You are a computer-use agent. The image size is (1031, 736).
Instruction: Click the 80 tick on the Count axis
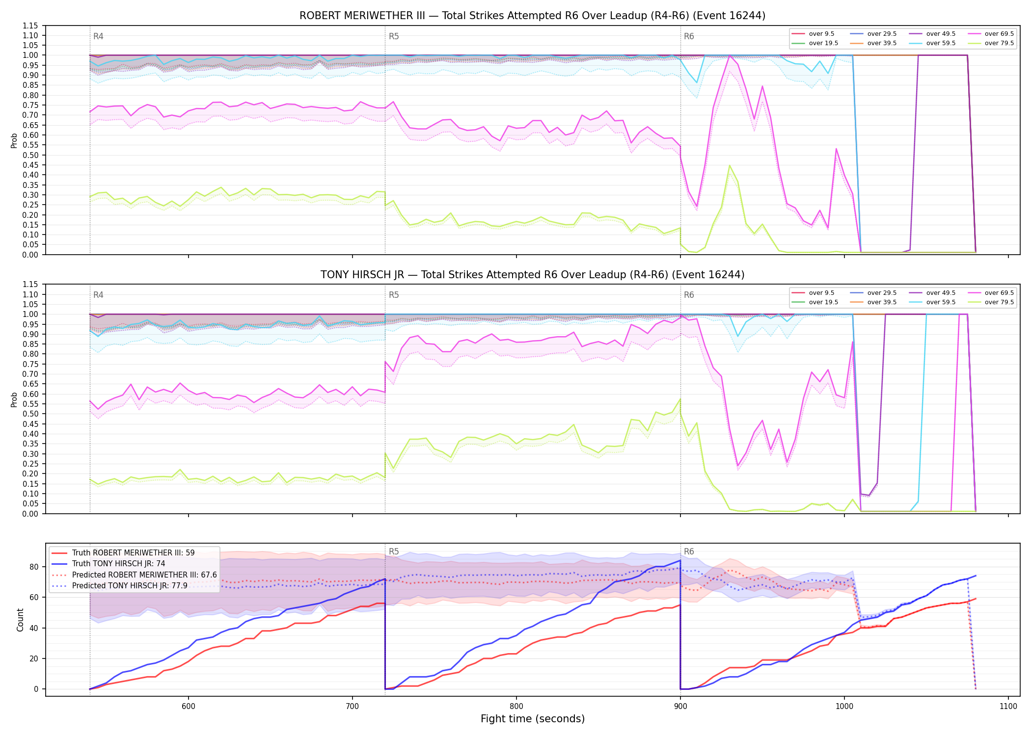pyautogui.click(x=34, y=567)
